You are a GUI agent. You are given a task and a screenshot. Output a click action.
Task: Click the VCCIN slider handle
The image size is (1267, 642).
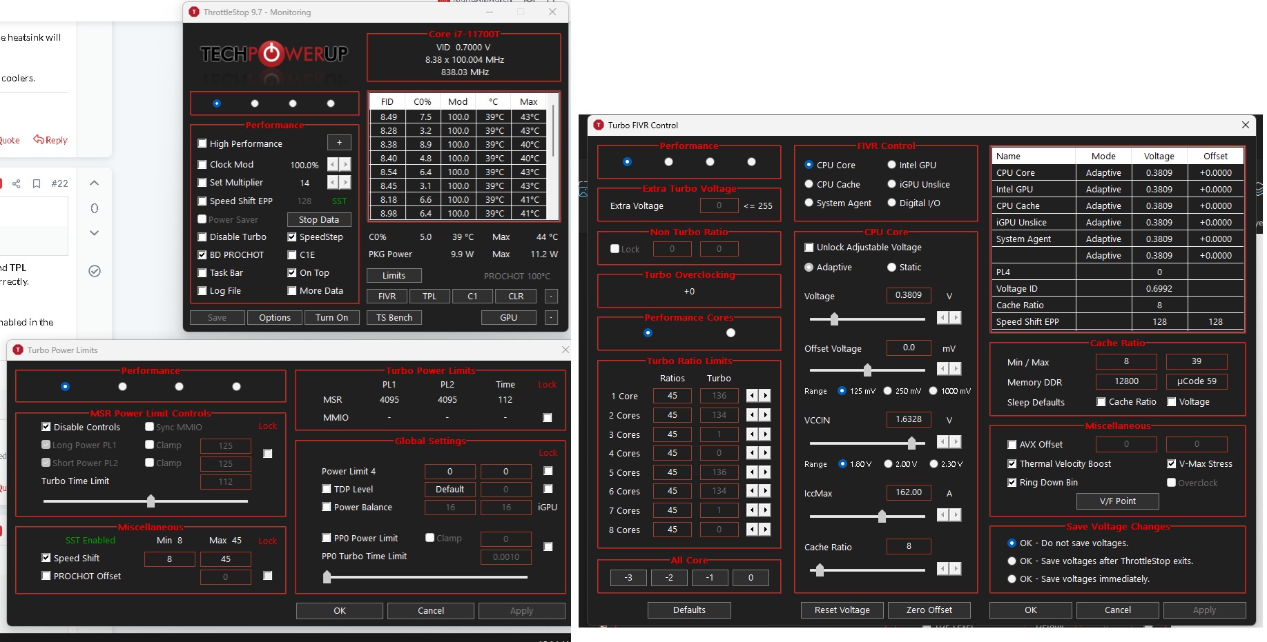[x=911, y=443]
